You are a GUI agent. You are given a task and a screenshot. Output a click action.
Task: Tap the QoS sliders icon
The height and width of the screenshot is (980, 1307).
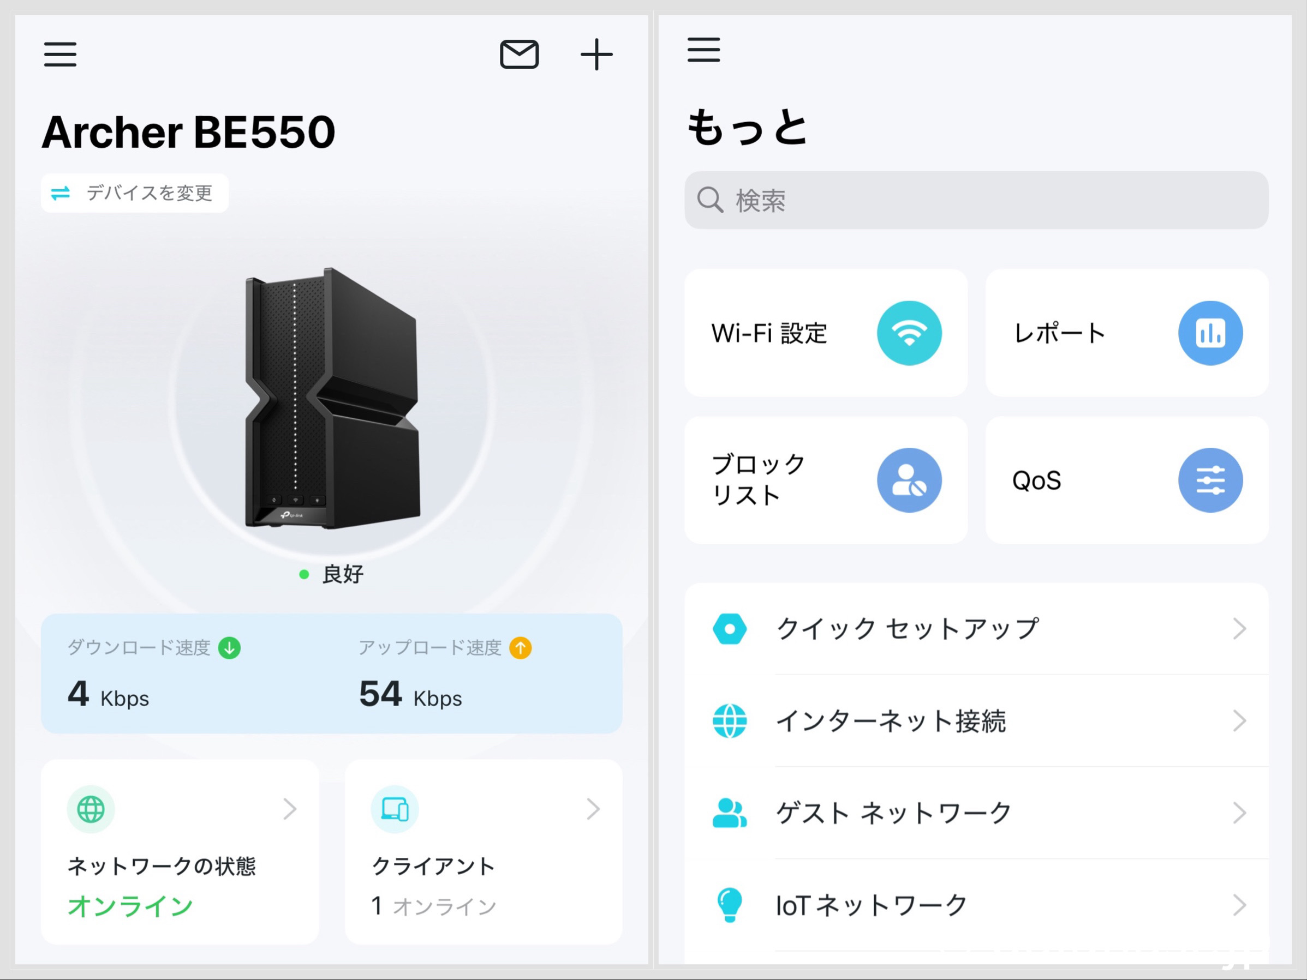tap(1210, 480)
